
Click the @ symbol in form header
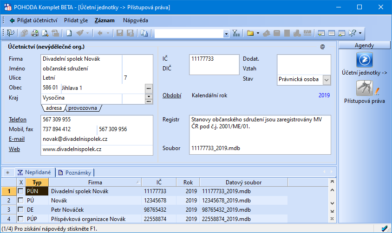pos(322,47)
